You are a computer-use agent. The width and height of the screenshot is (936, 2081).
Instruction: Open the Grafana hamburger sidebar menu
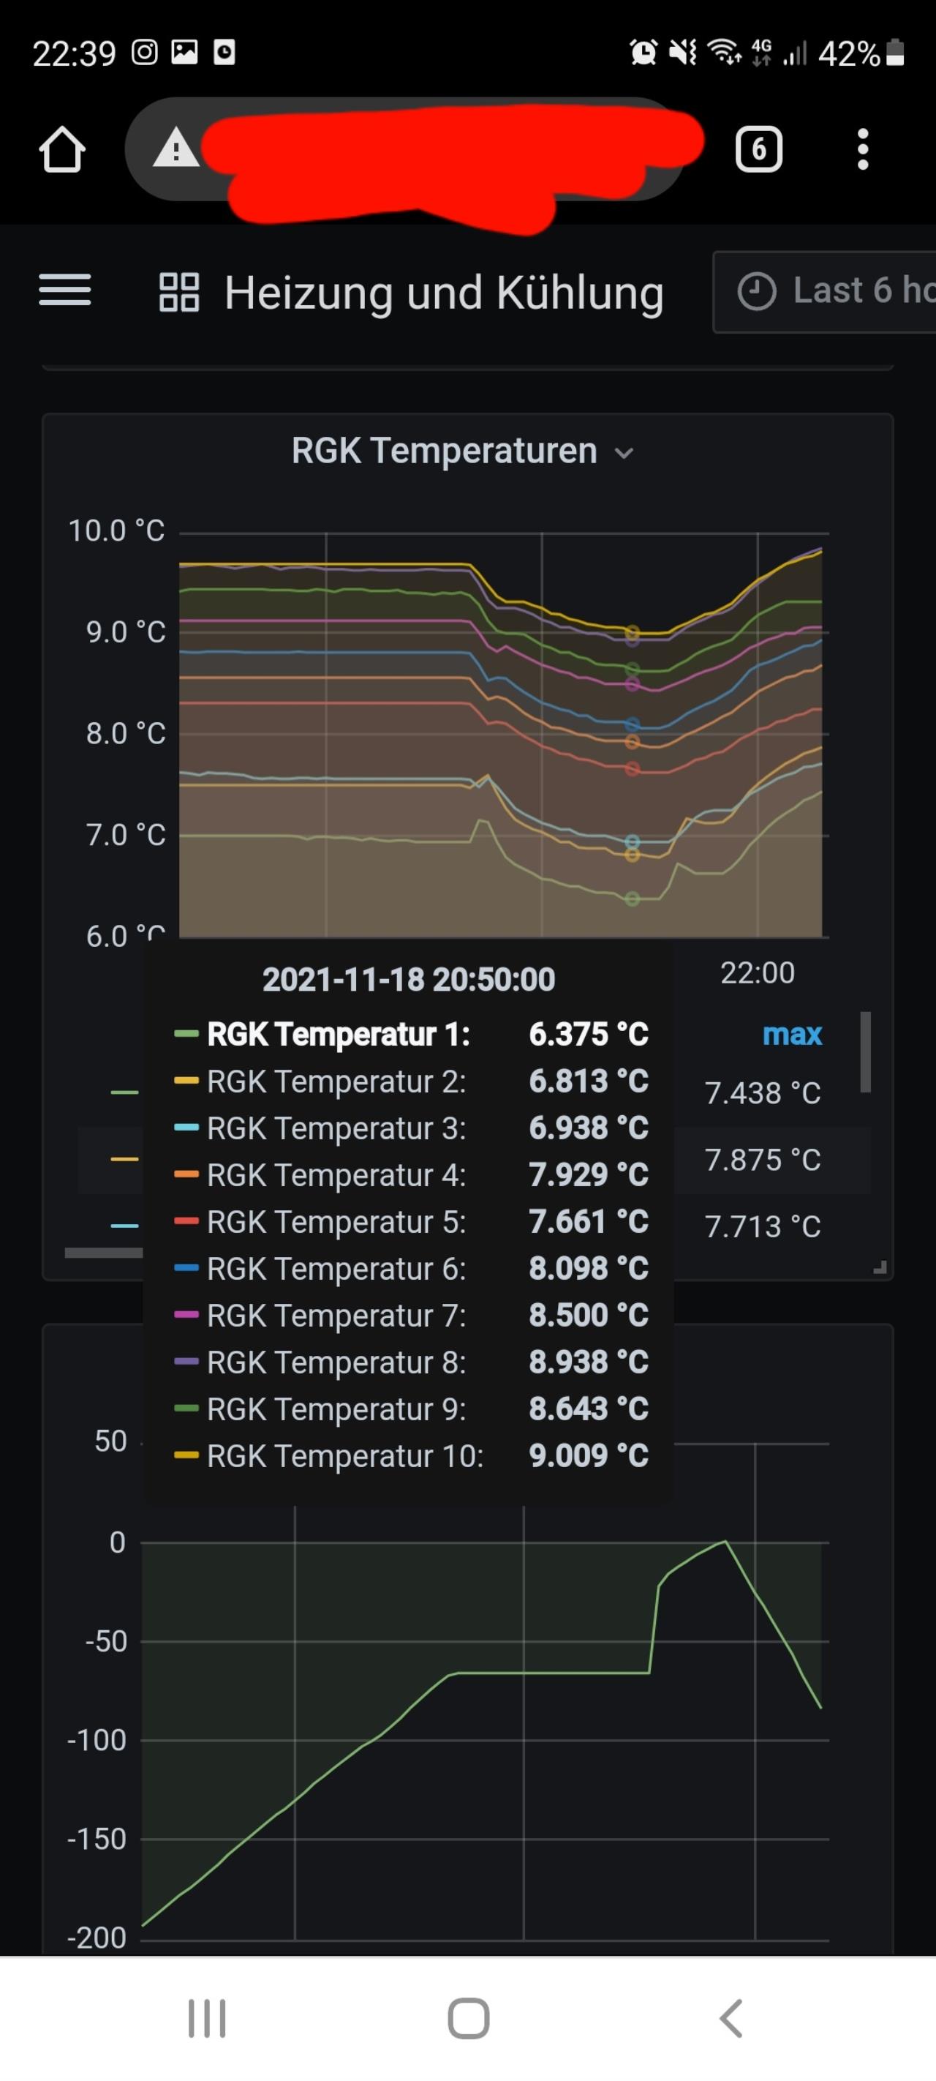point(64,290)
